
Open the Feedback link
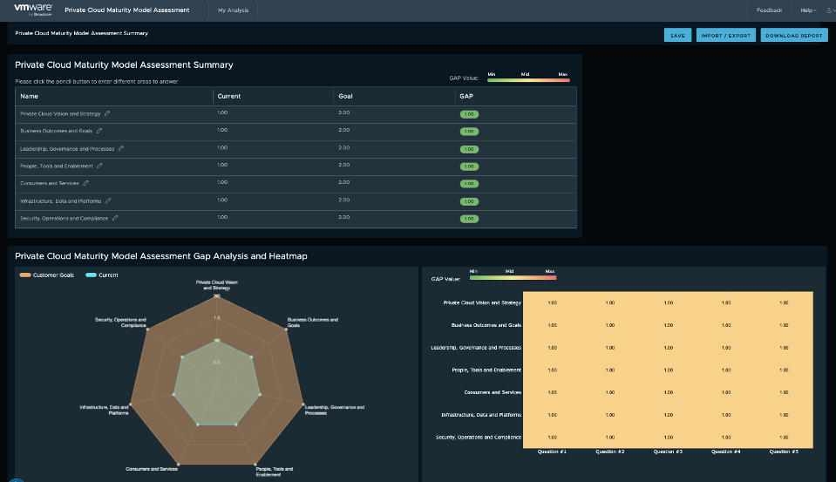coord(769,10)
